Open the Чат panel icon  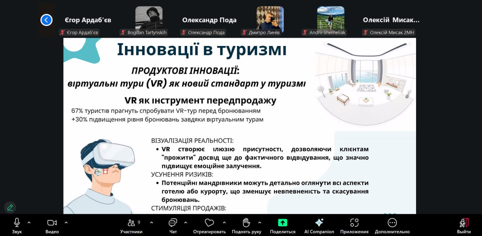click(x=173, y=223)
